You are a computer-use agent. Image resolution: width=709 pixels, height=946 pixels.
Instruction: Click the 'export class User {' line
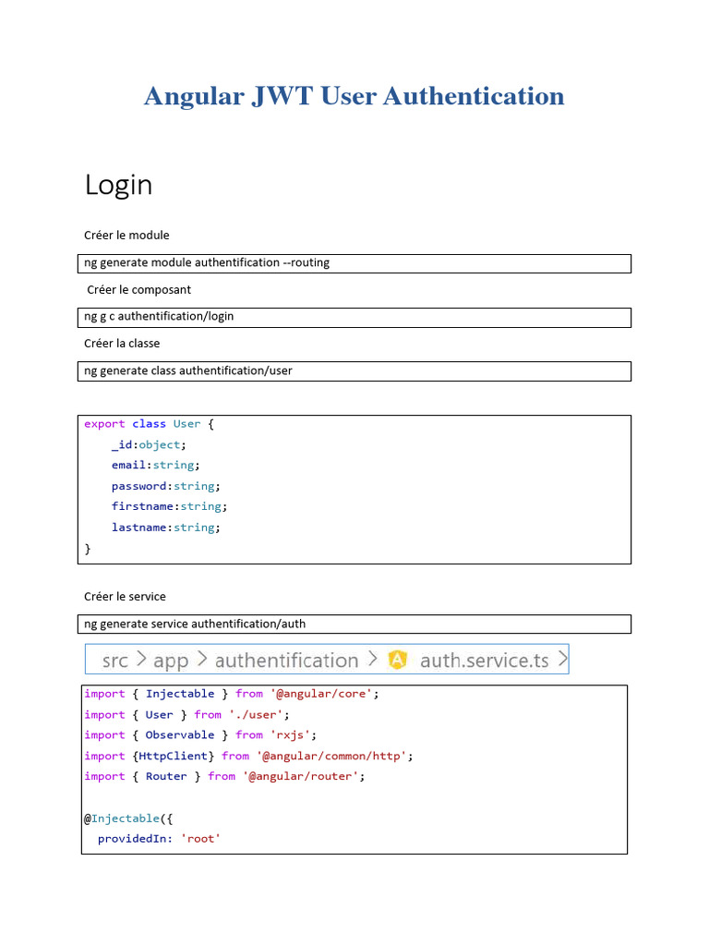[x=149, y=424]
